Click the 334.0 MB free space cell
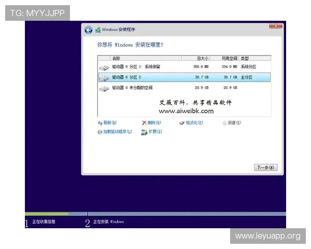 click(x=230, y=67)
